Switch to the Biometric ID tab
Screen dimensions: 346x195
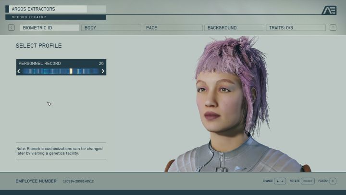pos(49,28)
